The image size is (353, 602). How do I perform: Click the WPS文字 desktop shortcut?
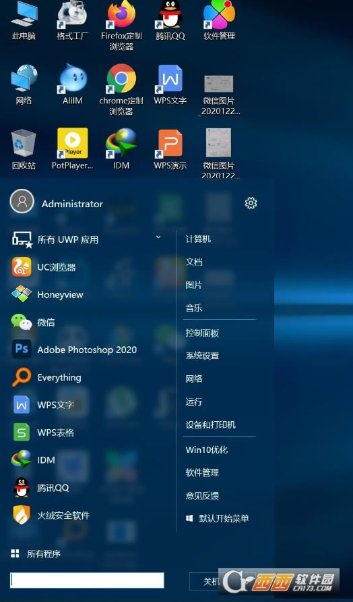tap(170, 84)
